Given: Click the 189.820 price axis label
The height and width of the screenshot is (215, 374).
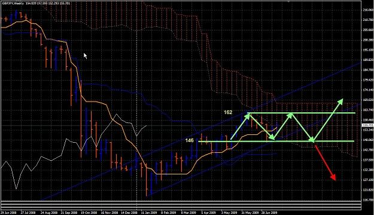Looking at the screenshot, I should click(368, 60).
